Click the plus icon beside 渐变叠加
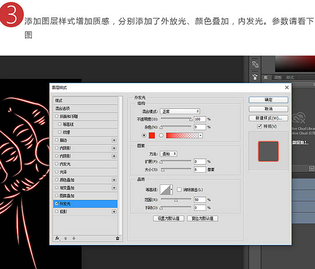This screenshot has width=315, height=269. 114,188
